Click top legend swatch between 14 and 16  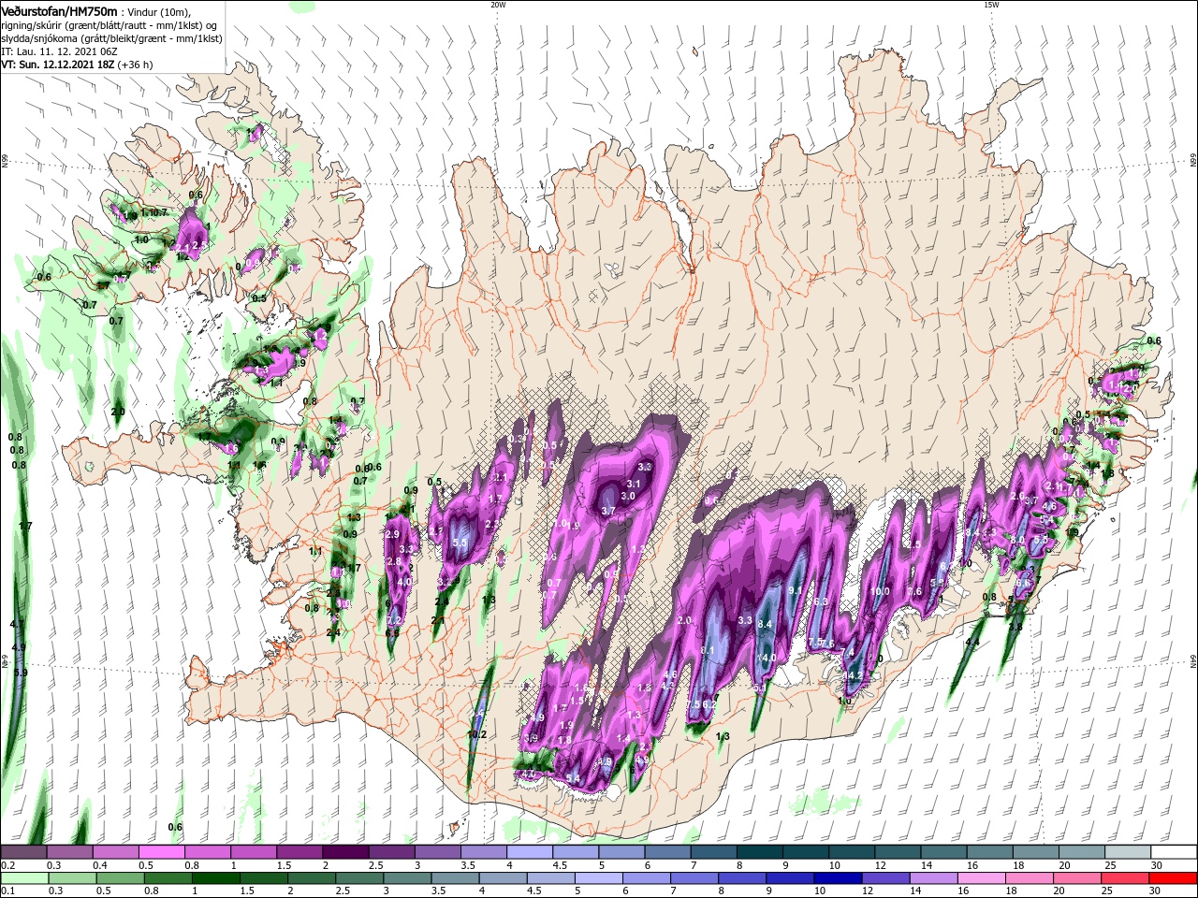943,852
